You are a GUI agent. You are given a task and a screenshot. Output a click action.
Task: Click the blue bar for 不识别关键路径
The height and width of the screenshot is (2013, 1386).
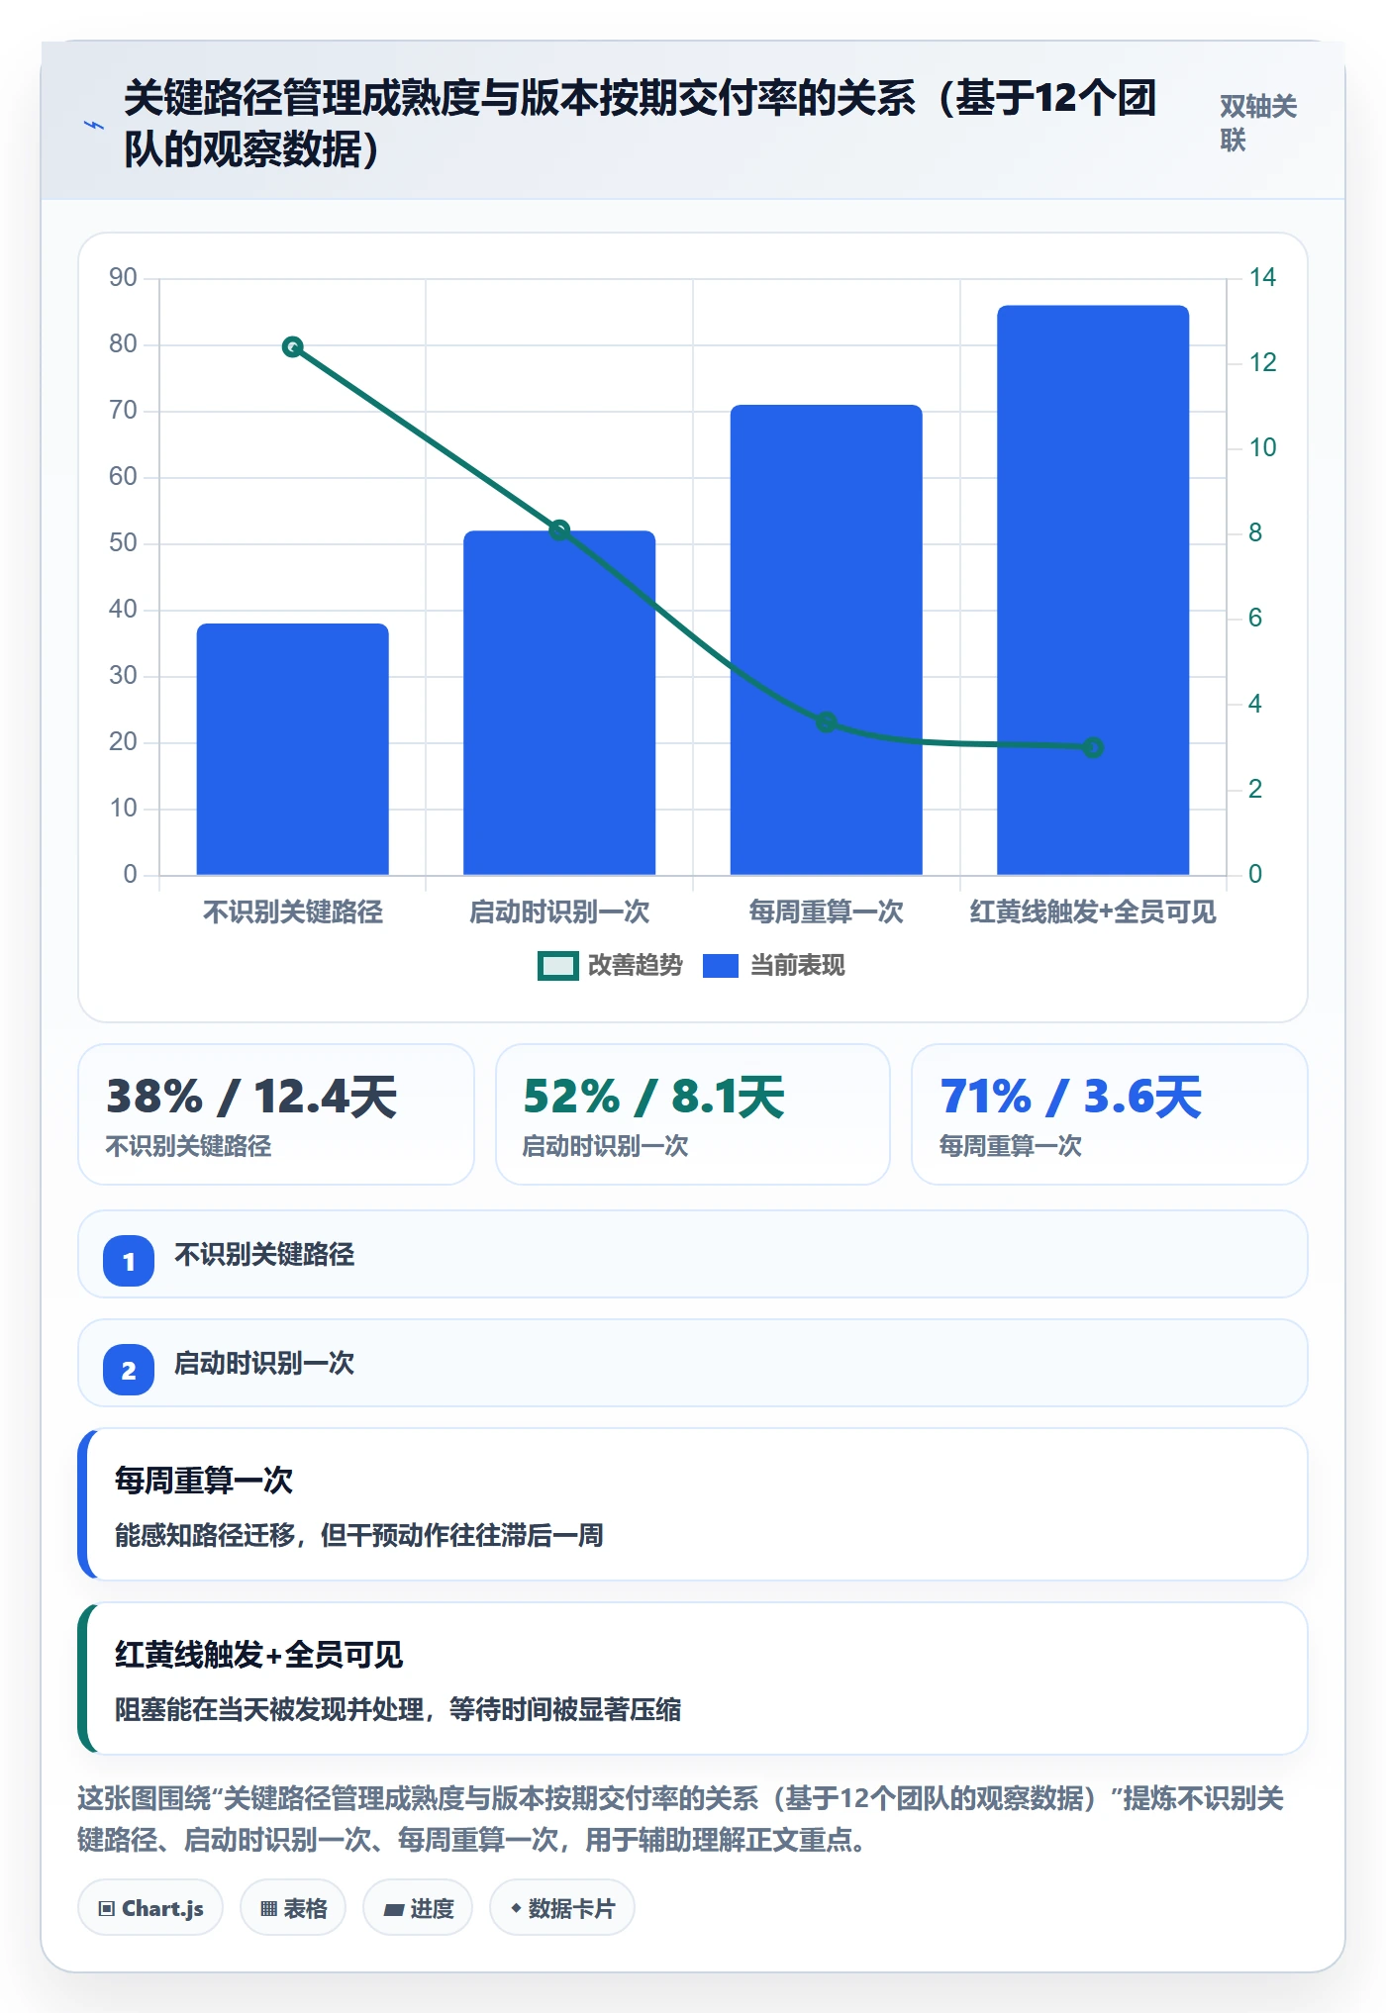coord(293,749)
